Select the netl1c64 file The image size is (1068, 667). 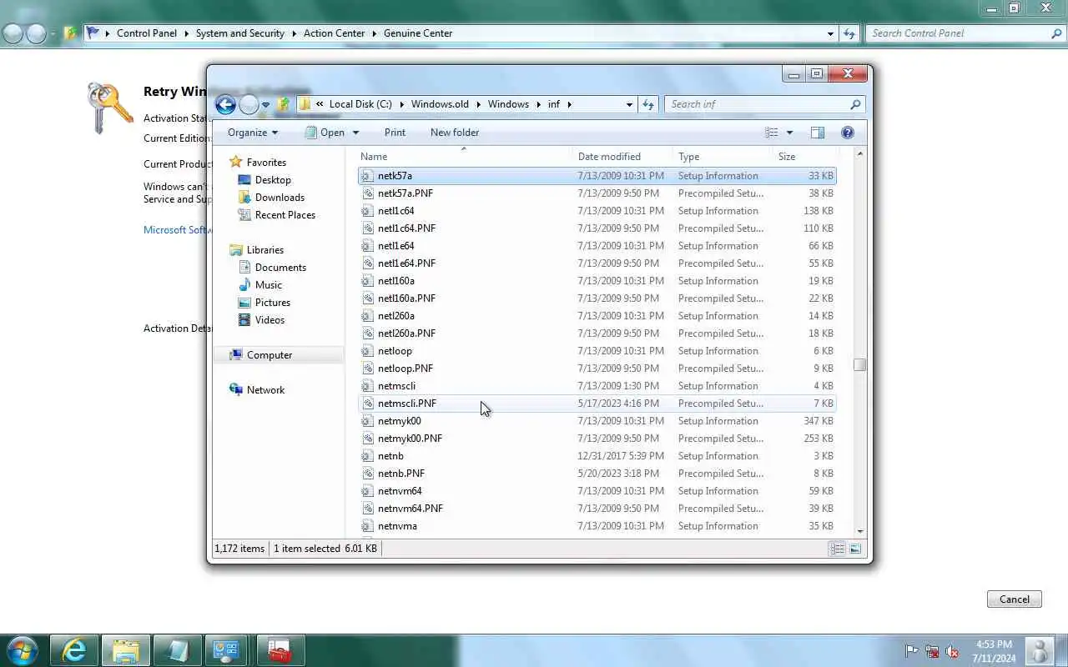(597, 211)
